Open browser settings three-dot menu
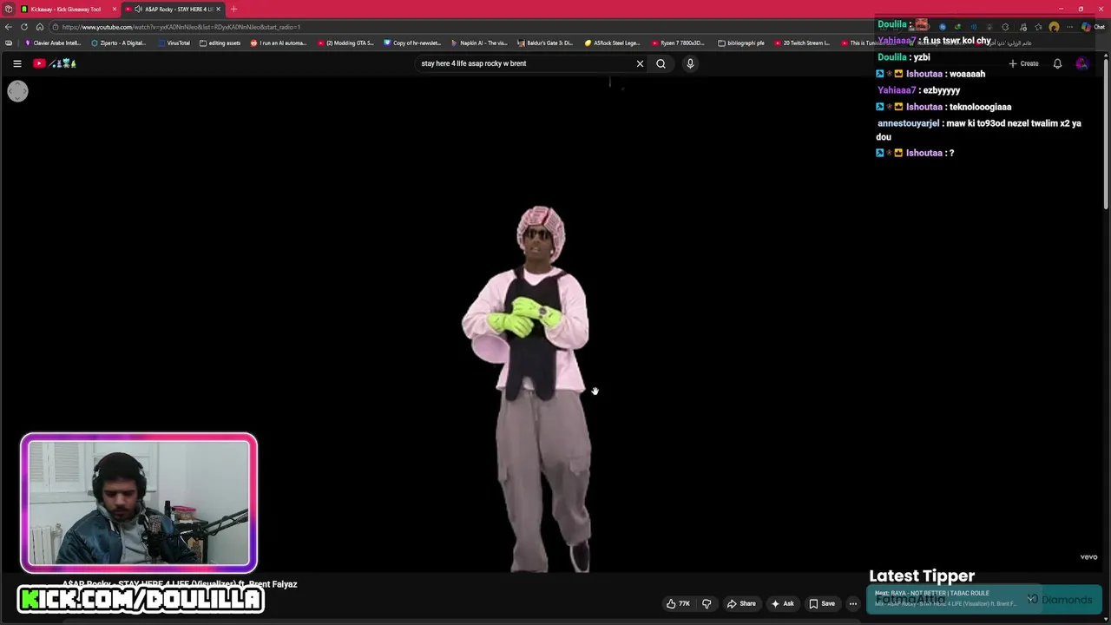1111x625 pixels. 1069,27
